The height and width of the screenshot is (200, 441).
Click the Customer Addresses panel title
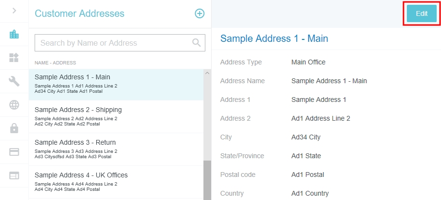point(79,13)
